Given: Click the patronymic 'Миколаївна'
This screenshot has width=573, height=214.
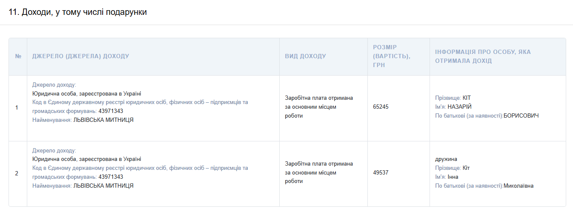Looking at the screenshot, I should point(519,186).
